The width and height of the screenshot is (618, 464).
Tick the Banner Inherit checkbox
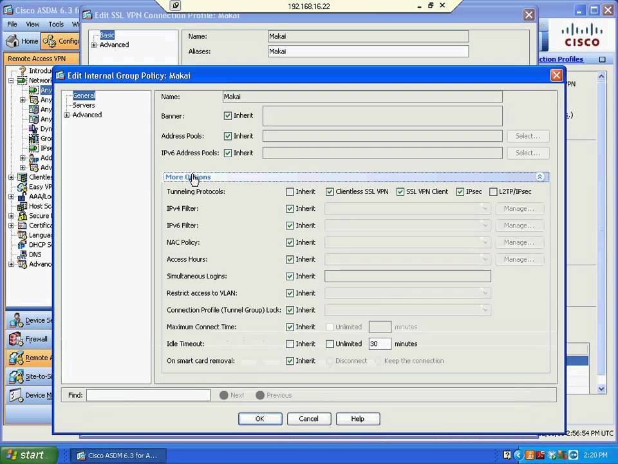[227, 115]
